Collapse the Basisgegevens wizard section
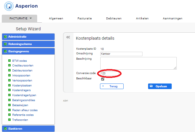The image size is (195, 132). click(x=28, y=51)
